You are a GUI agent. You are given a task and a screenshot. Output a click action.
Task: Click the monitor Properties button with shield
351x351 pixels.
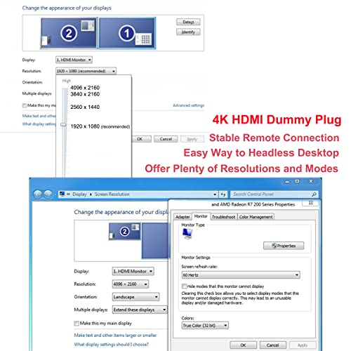point(284,246)
